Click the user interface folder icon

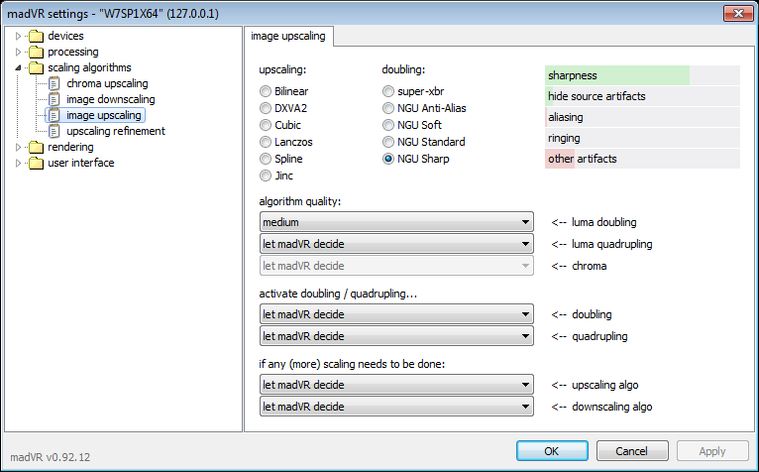point(36,163)
